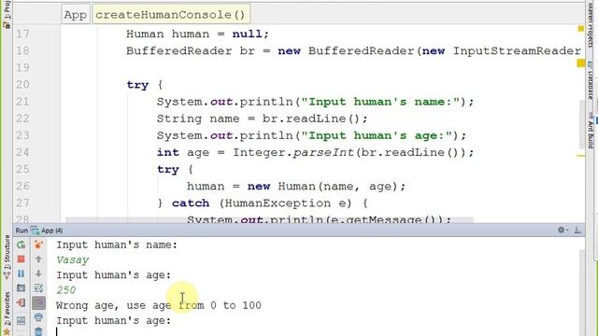Toggle scroll to end button
The image size is (598, 336).
tap(38, 303)
